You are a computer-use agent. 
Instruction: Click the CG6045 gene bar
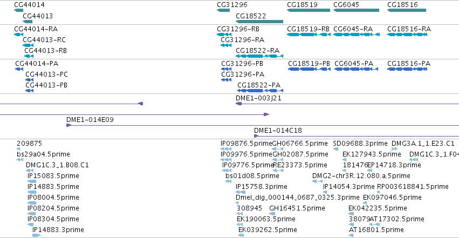[357, 10]
